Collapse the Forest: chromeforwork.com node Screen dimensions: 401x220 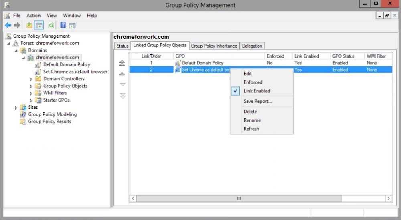point(9,44)
